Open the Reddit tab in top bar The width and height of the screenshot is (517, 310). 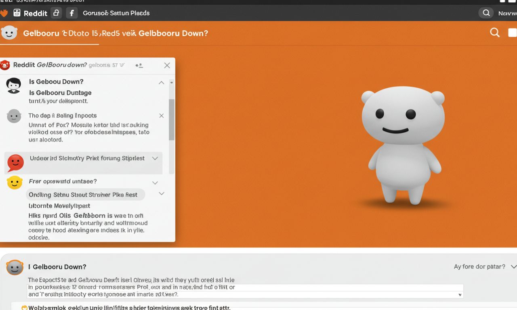(36, 13)
